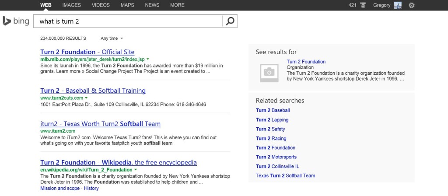
Task: Click the Turn 2 Foundation placeholder image
Action: point(269,73)
